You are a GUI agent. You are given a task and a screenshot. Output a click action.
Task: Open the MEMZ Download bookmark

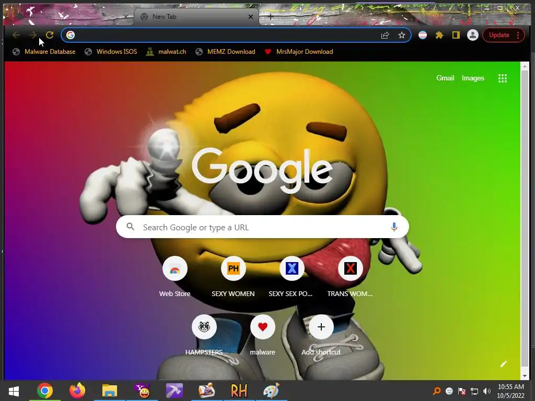pos(225,52)
